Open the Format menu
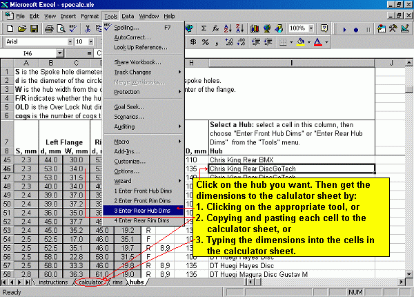The width and height of the screenshot is (414, 297). (90, 17)
